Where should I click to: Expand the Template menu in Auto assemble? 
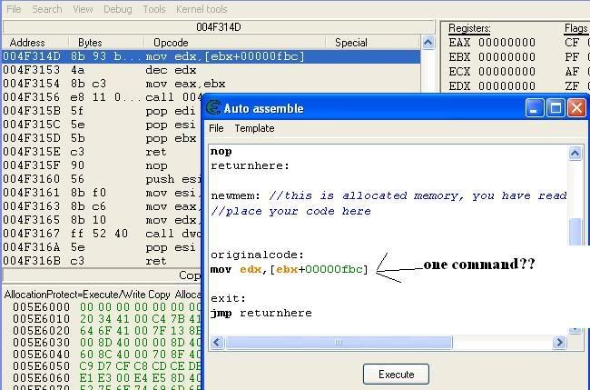coord(254,128)
